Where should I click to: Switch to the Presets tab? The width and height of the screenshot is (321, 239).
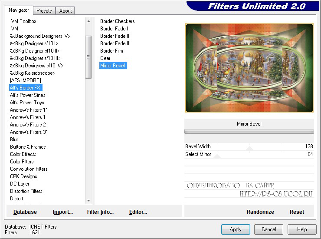(44, 11)
